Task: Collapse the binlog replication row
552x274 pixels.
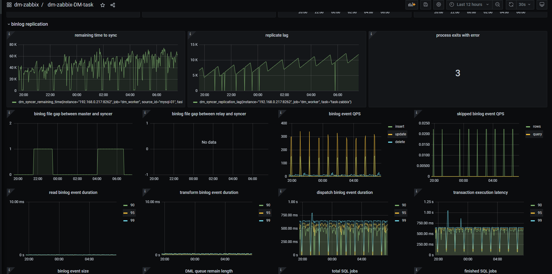Action: 29,24
